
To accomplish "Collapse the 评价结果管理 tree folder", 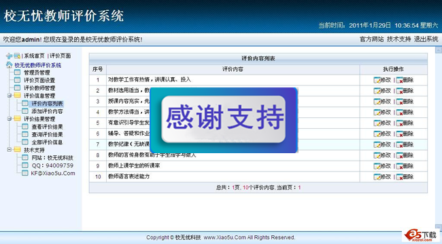I will pos(10,119).
